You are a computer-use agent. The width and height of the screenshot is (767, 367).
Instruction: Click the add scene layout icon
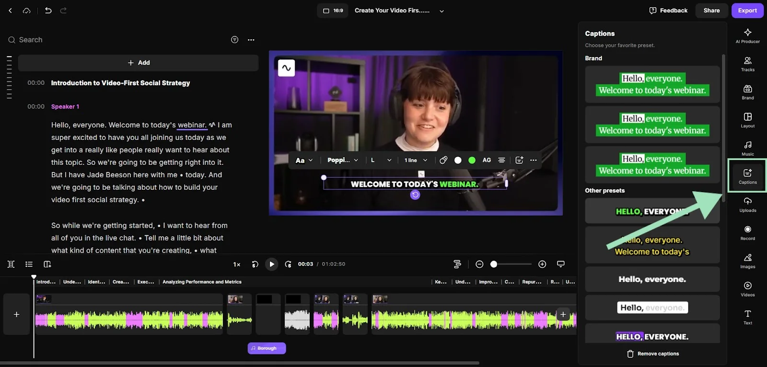[x=47, y=264]
